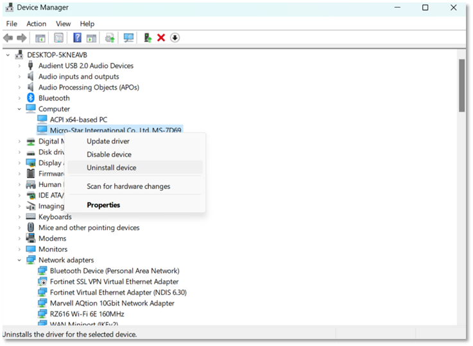The width and height of the screenshot is (473, 346).
Task: Collapse the DESKTOP-5KNEAVB root node
Action: (x=8, y=55)
